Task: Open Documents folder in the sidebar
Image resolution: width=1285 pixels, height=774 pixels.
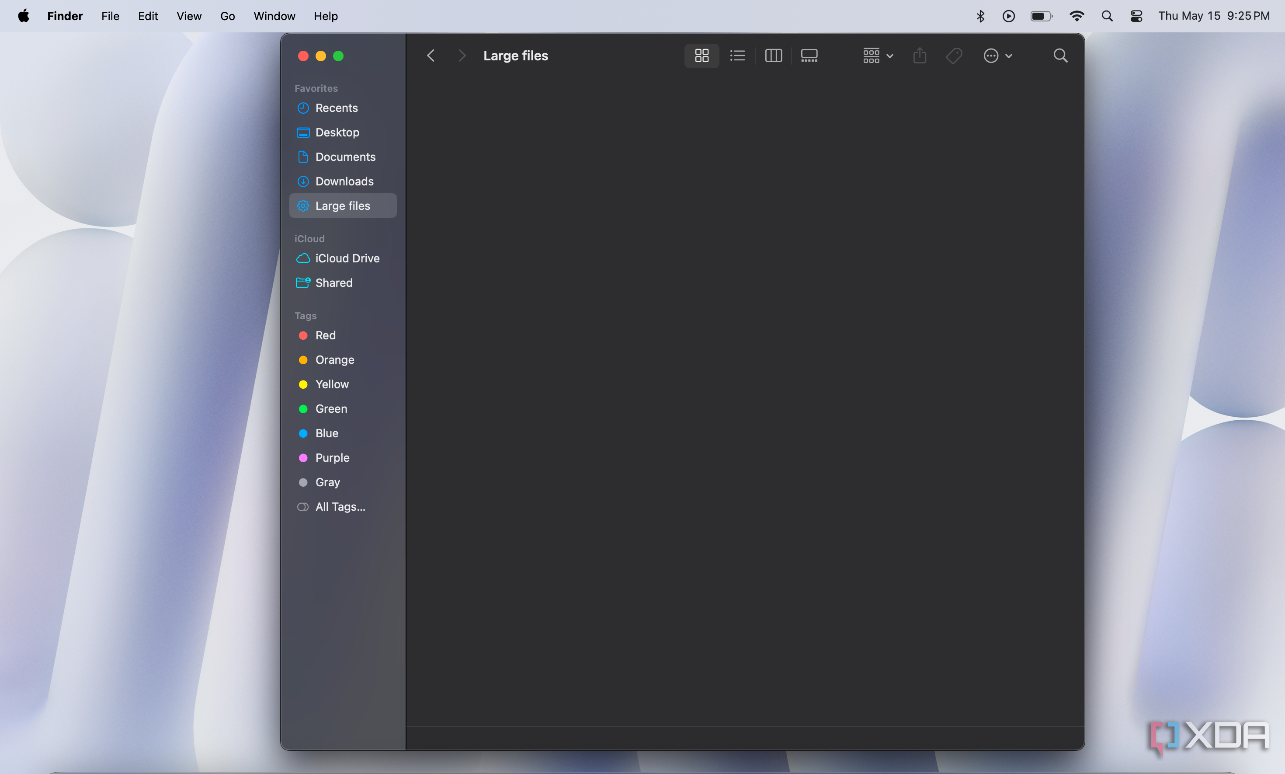Action: (343, 157)
